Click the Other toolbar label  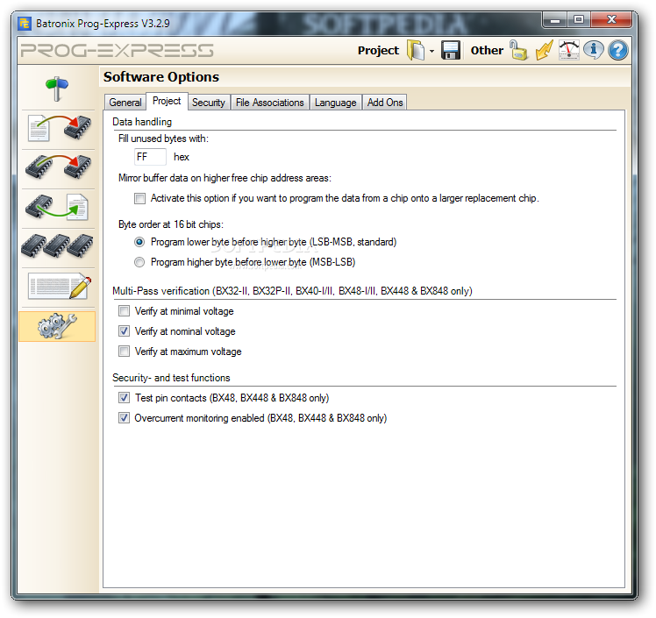[x=487, y=51]
